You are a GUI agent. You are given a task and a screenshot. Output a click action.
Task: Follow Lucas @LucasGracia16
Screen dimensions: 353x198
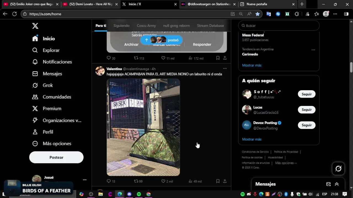tap(306, 109)
